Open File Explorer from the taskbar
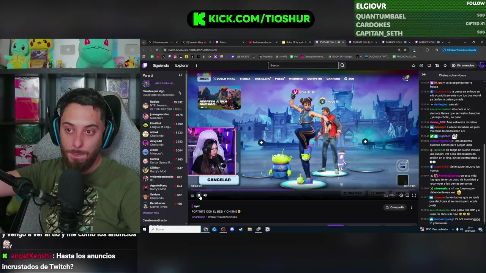486x273 pixels. point(249,229)
